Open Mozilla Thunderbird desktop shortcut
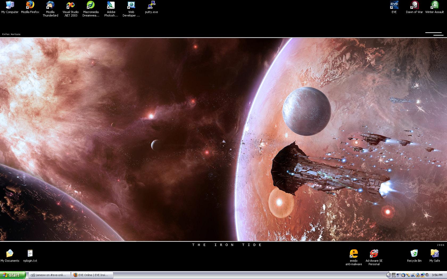The image size is (447, 279). (x=50, y=9)
